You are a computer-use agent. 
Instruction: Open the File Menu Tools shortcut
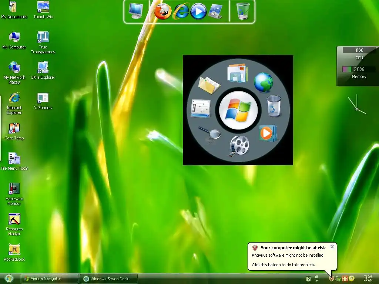coord(14,162)
